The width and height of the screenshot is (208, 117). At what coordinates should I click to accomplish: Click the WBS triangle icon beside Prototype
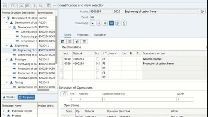(11, 59)
